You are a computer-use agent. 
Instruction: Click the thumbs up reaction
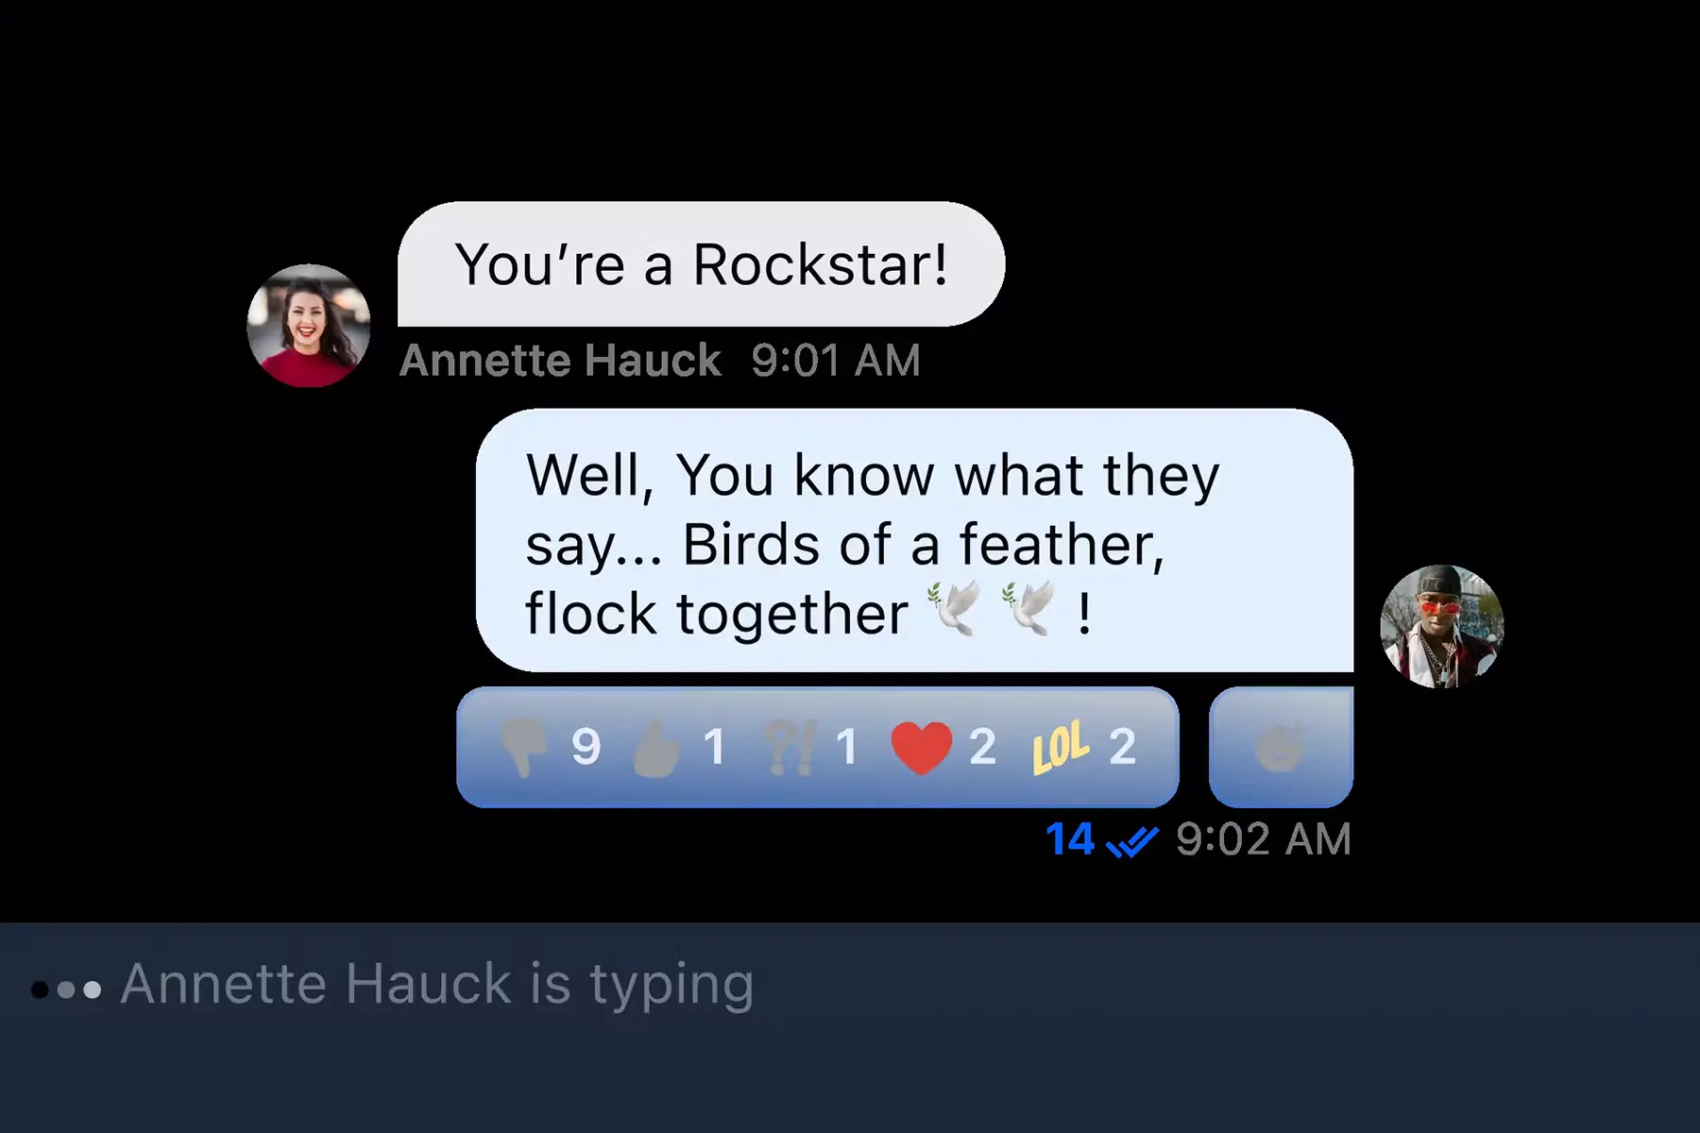point(656,748)
